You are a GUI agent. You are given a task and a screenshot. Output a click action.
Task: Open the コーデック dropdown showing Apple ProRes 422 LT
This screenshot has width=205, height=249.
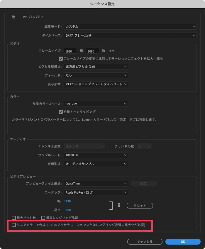pos(96,192)
